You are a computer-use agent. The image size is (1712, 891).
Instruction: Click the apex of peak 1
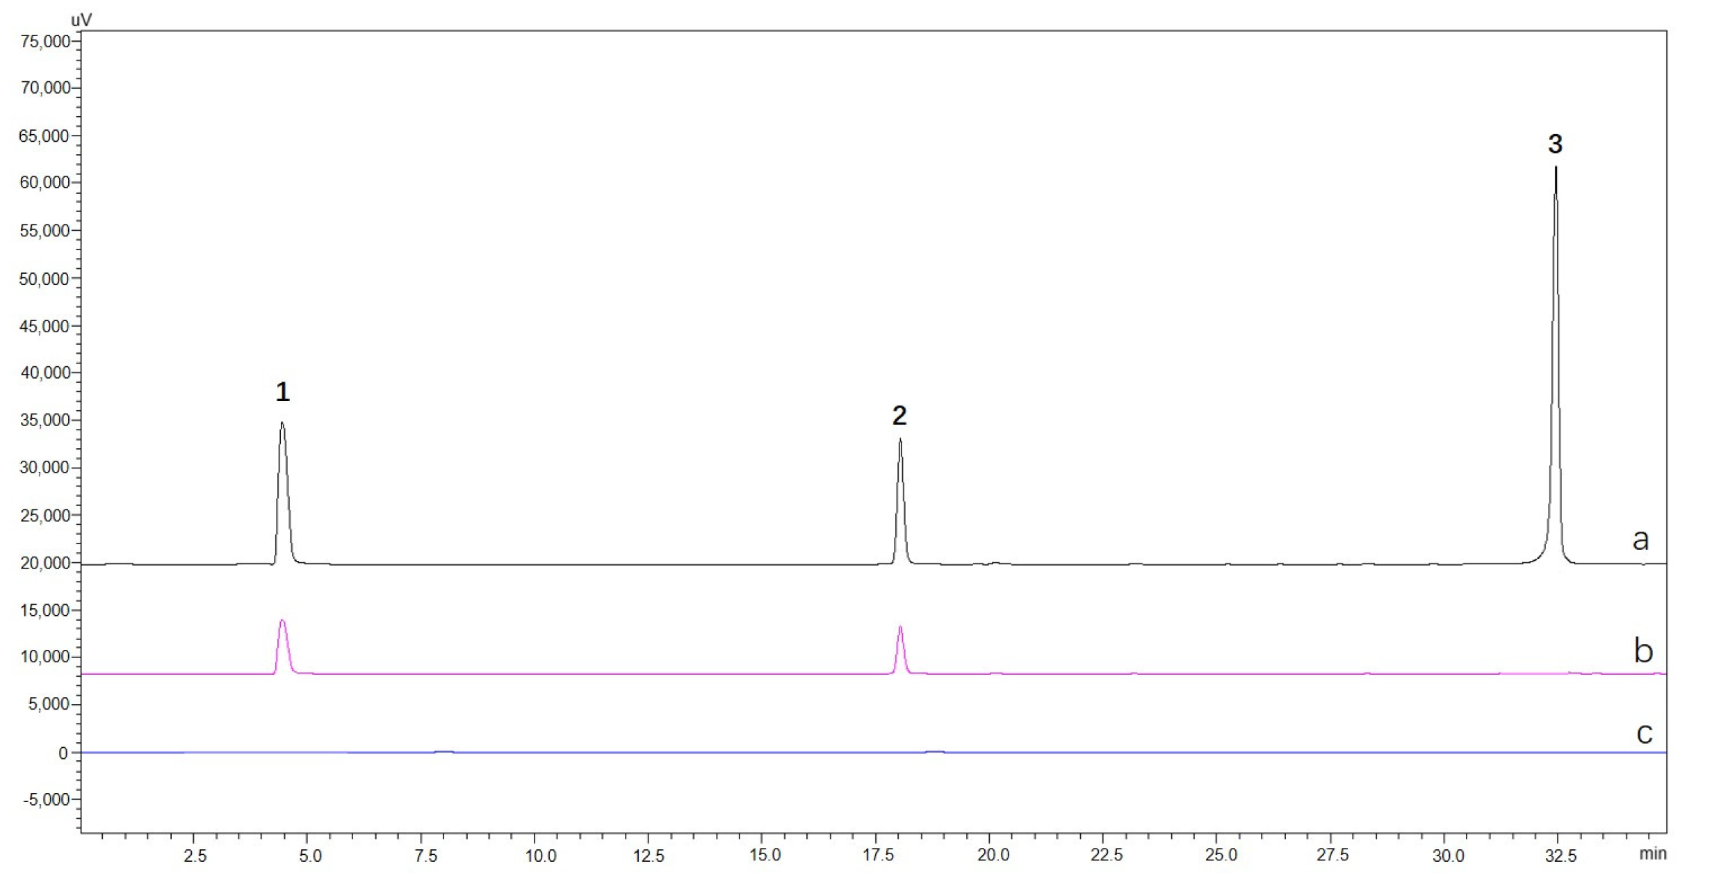pos(282,423)
